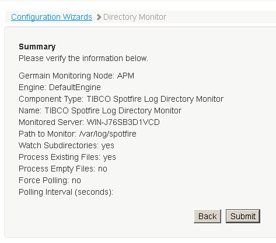This screenshot has width=276, height=243.
Task: Click the Summary heading
Action: tap(37, 47)
